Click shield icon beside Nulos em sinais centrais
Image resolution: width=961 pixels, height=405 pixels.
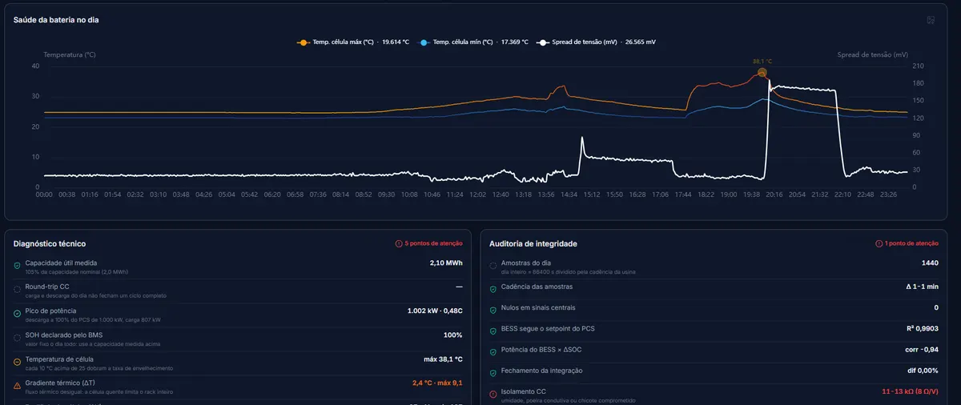point(493,310)
